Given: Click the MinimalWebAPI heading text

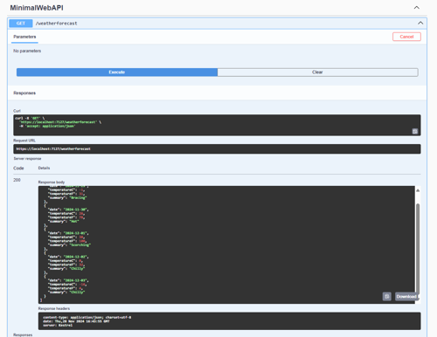Looking at the screenshot, I should [x=37, y=8].
